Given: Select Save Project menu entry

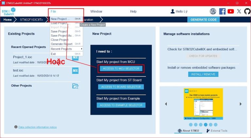Looking at the screenshot, I should click(66, 31).
